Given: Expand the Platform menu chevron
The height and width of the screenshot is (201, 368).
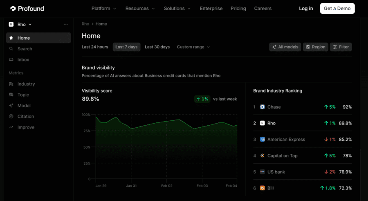Looking at the screenshot, I should tap(114, 9).
